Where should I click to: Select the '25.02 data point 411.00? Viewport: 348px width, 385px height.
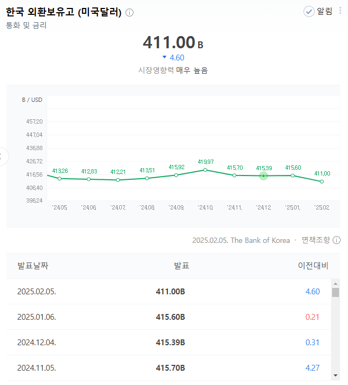point(322,182)
